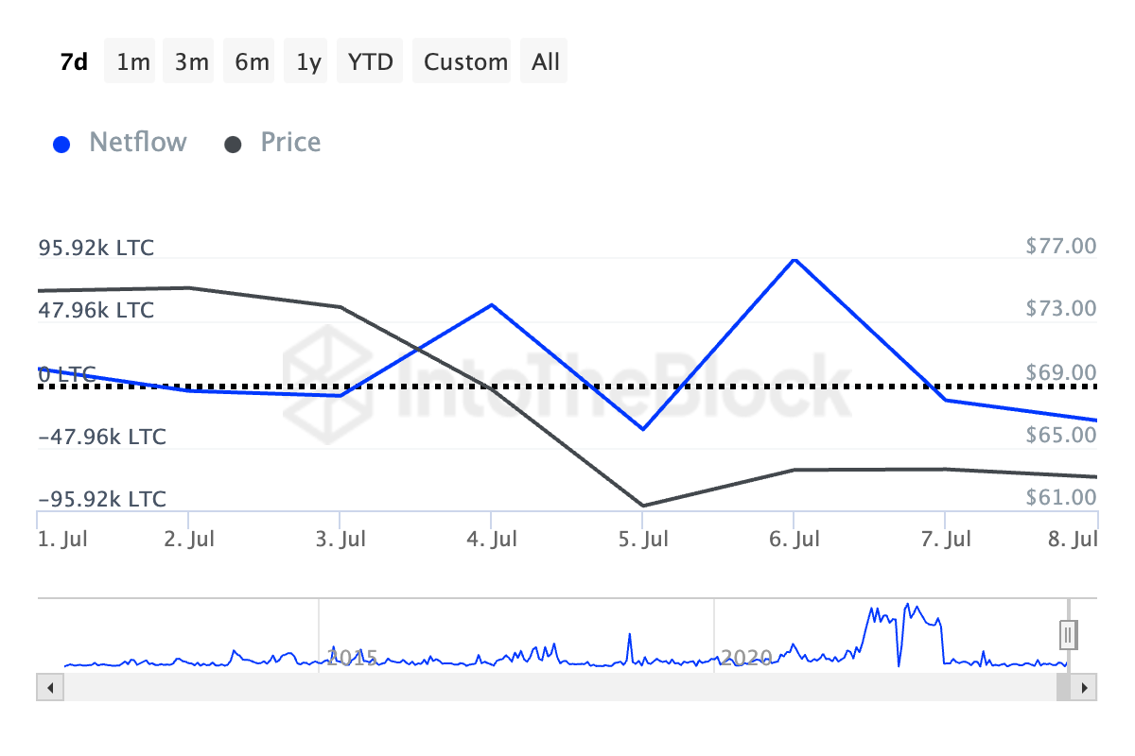Toggle the Netflow series legend
Viewport: 1135px width, 756px height.
coord(137,143)
